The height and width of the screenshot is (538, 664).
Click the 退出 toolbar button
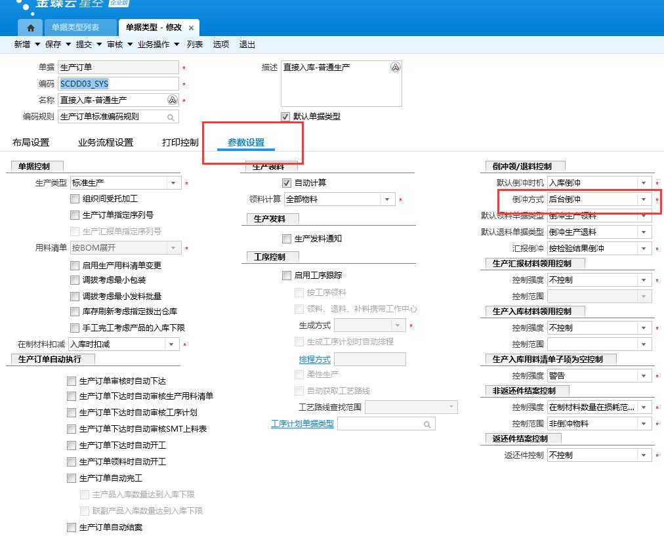tap(247, 45)
